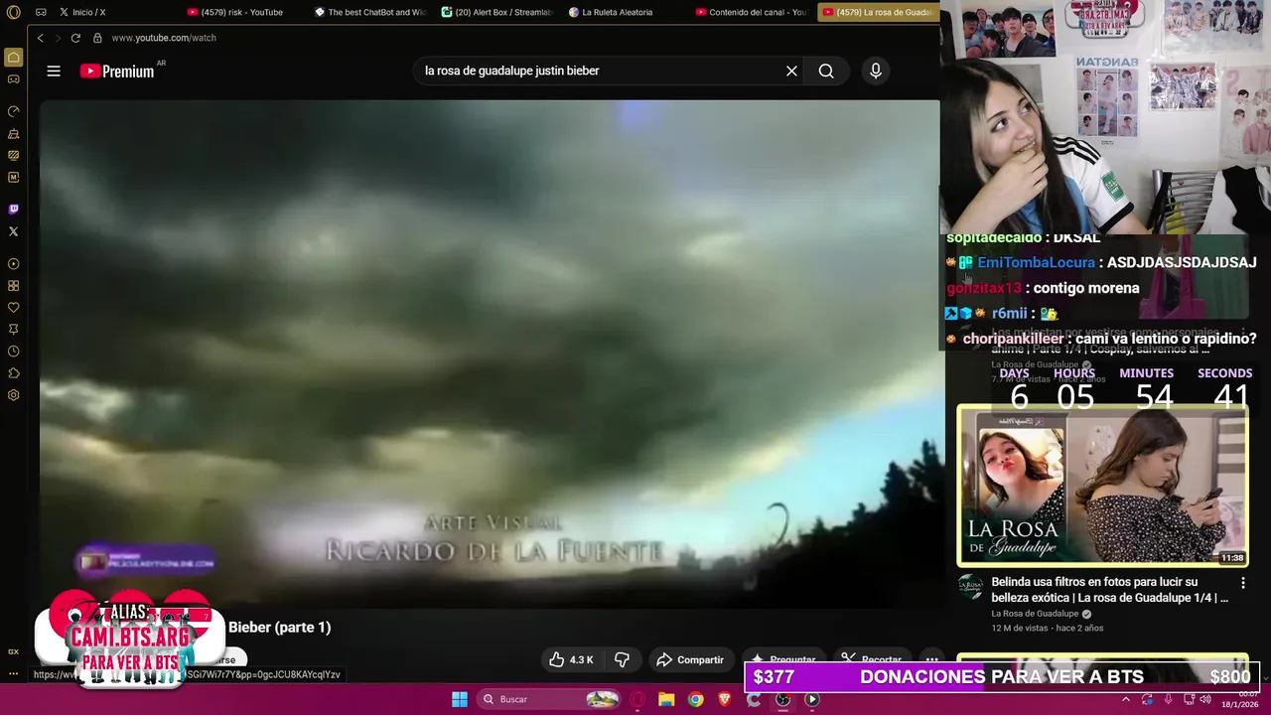Click chat message 'contigo morena'

(1086, 288)
